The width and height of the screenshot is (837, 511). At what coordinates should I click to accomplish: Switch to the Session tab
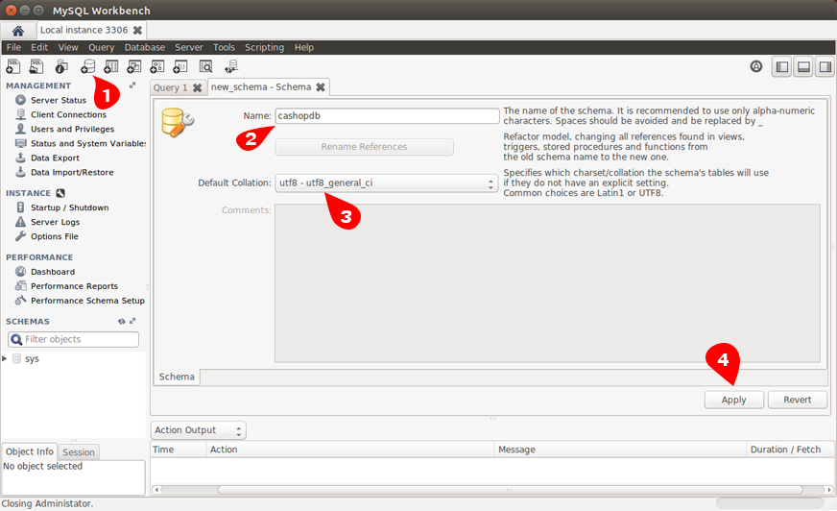coord(79,452)
